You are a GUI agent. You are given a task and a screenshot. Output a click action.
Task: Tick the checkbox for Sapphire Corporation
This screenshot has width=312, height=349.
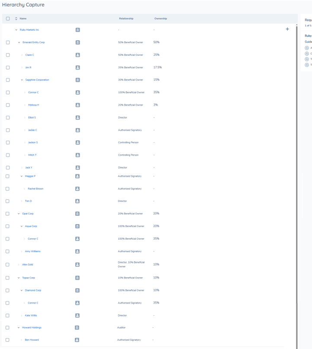coord(8,80)
